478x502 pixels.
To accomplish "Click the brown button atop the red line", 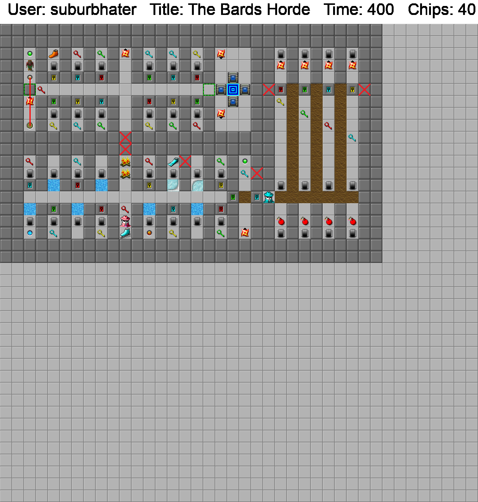I will 30,78.
